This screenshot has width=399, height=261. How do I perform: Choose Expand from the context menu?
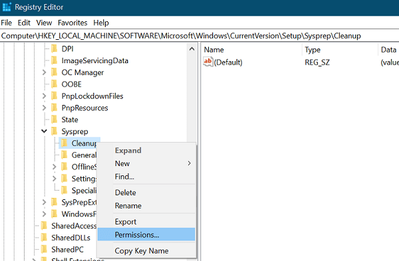pos(146,151)
